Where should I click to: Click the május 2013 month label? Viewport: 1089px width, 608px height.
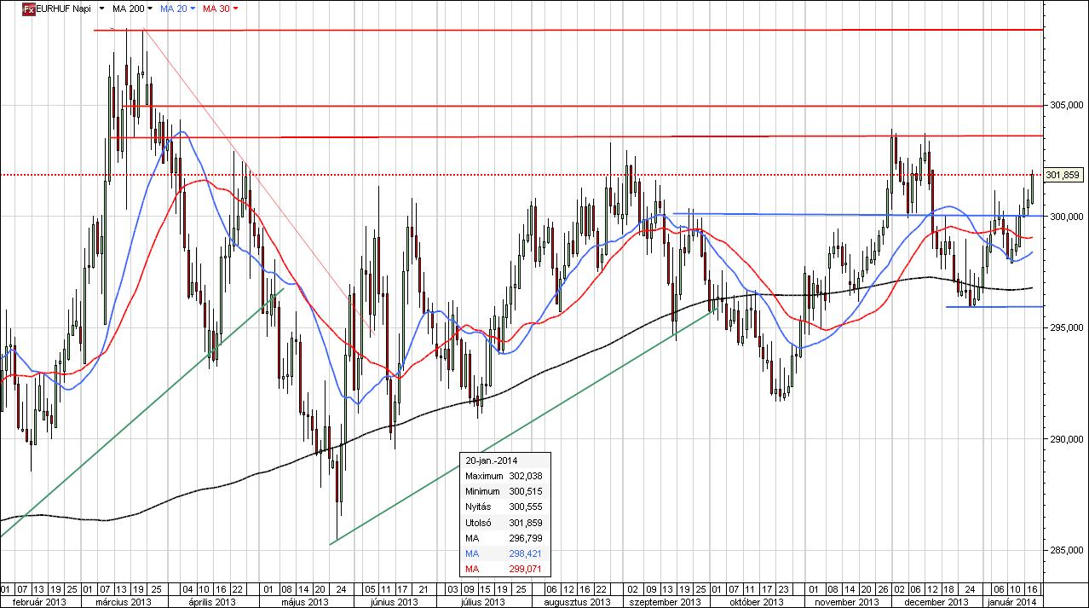(x=306, y=601)
